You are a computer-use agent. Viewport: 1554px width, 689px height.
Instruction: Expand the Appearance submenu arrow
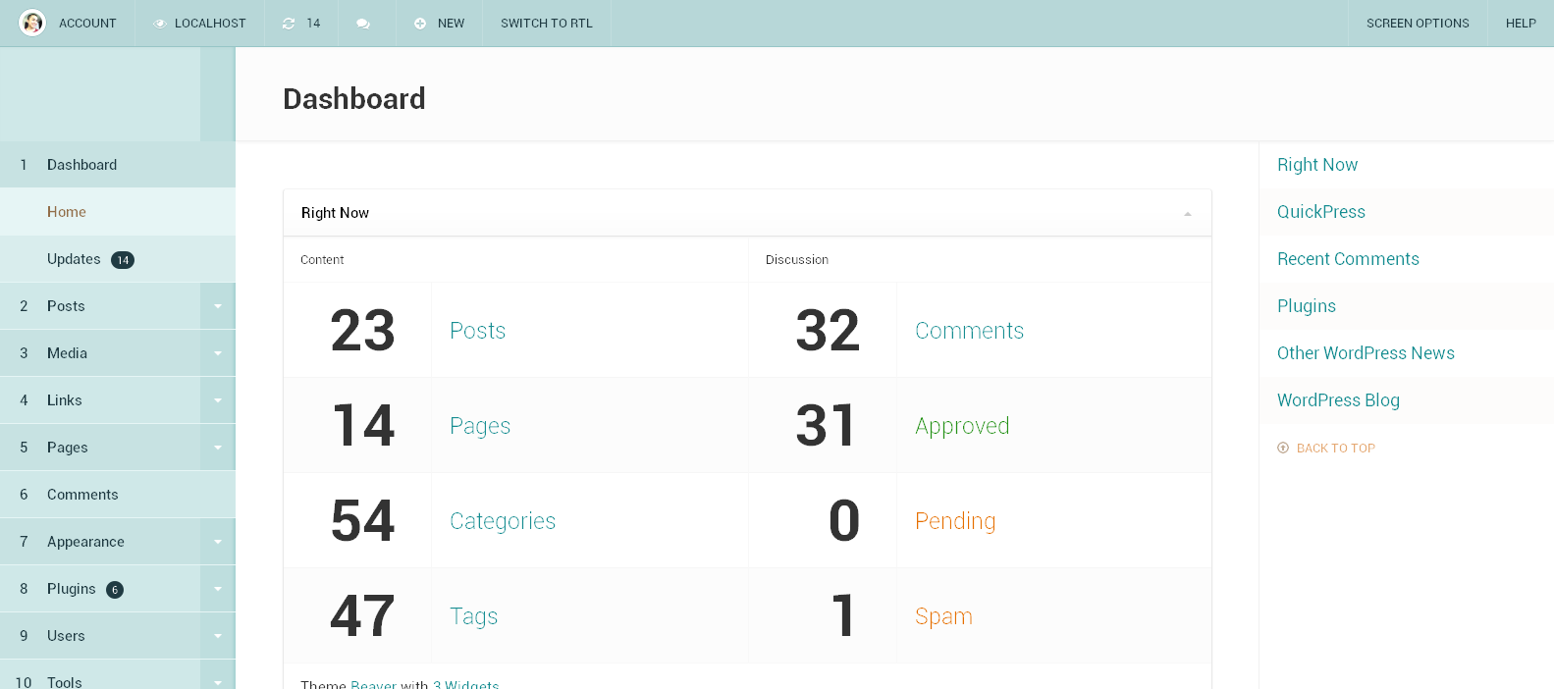[218, 542]
